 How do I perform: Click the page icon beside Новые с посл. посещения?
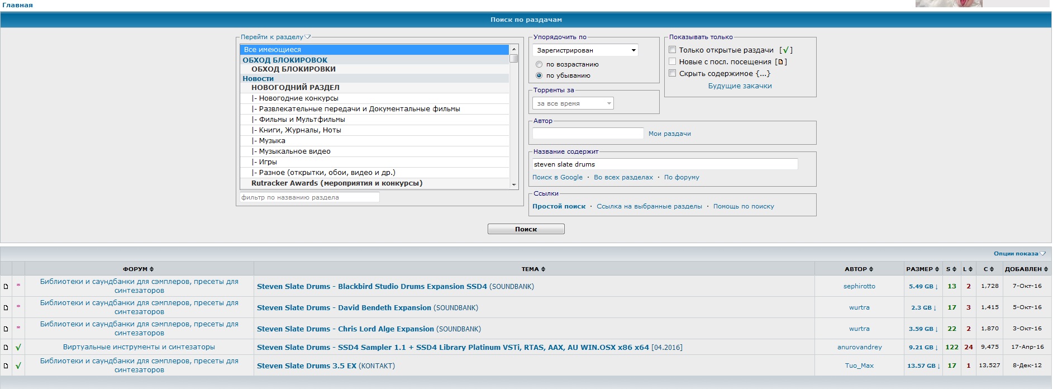[781, 62]
